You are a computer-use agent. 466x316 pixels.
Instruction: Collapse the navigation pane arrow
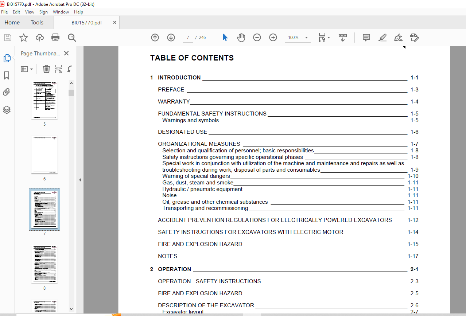click(x=80, y=180)
